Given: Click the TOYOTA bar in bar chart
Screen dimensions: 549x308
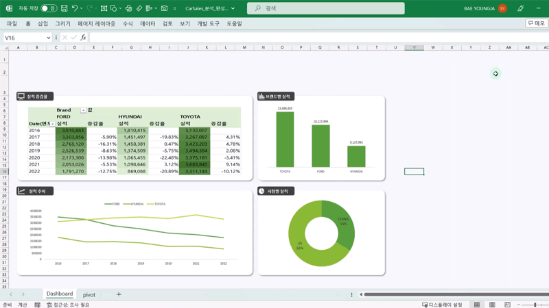Looking at the screenshot, I should (285, 140).
